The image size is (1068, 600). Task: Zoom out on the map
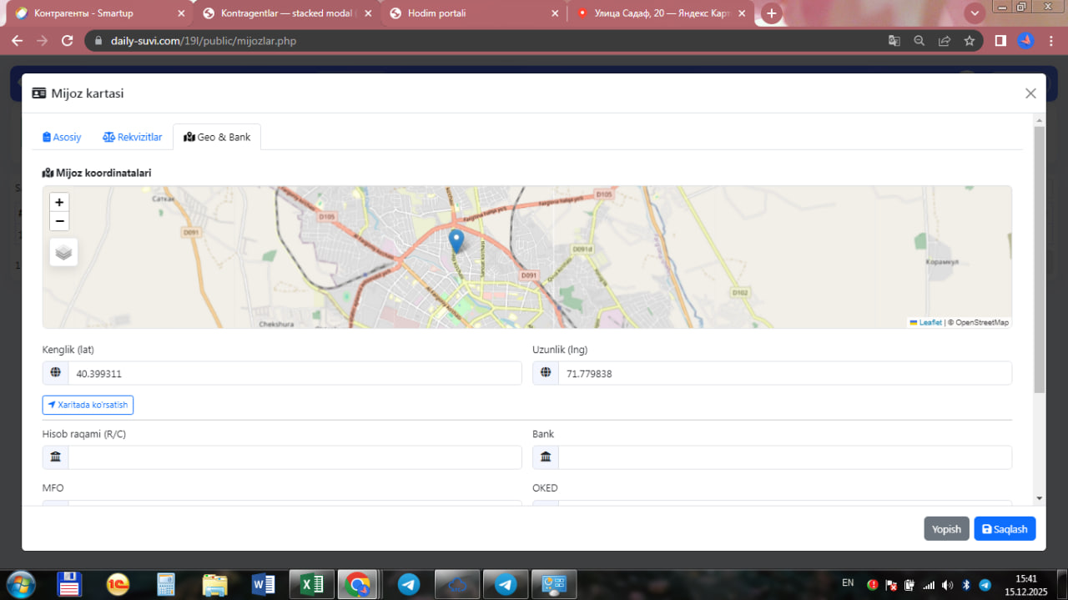coord(59,221)
